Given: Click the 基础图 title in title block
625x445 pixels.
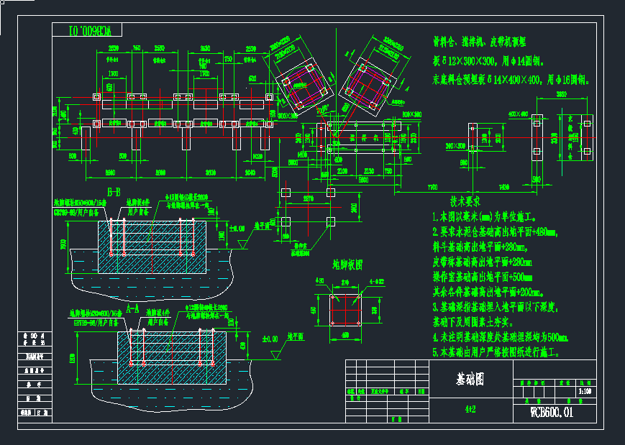Looking at the screenshot, I should [470, 379].
